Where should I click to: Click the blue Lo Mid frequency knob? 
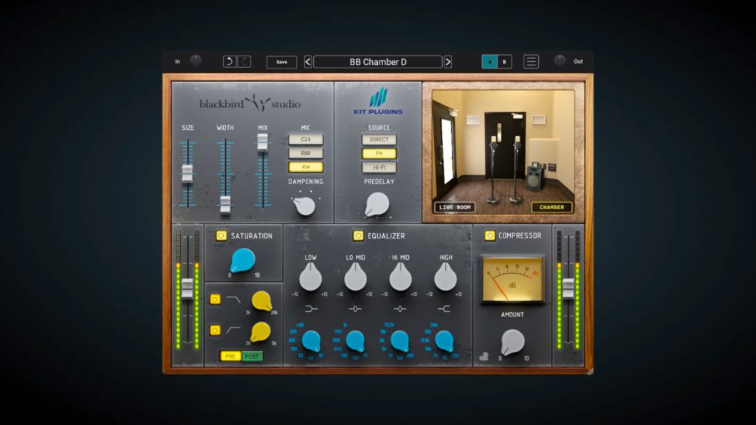coord(356,341)
